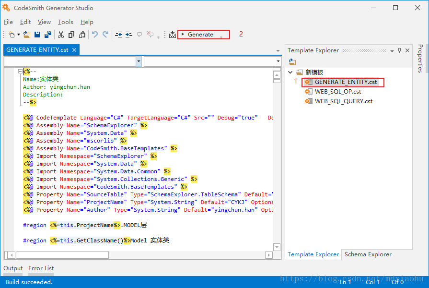The width and height of the screenshot is (429, 288).
Task: Open the Edit menu
Action: point(25,22)
